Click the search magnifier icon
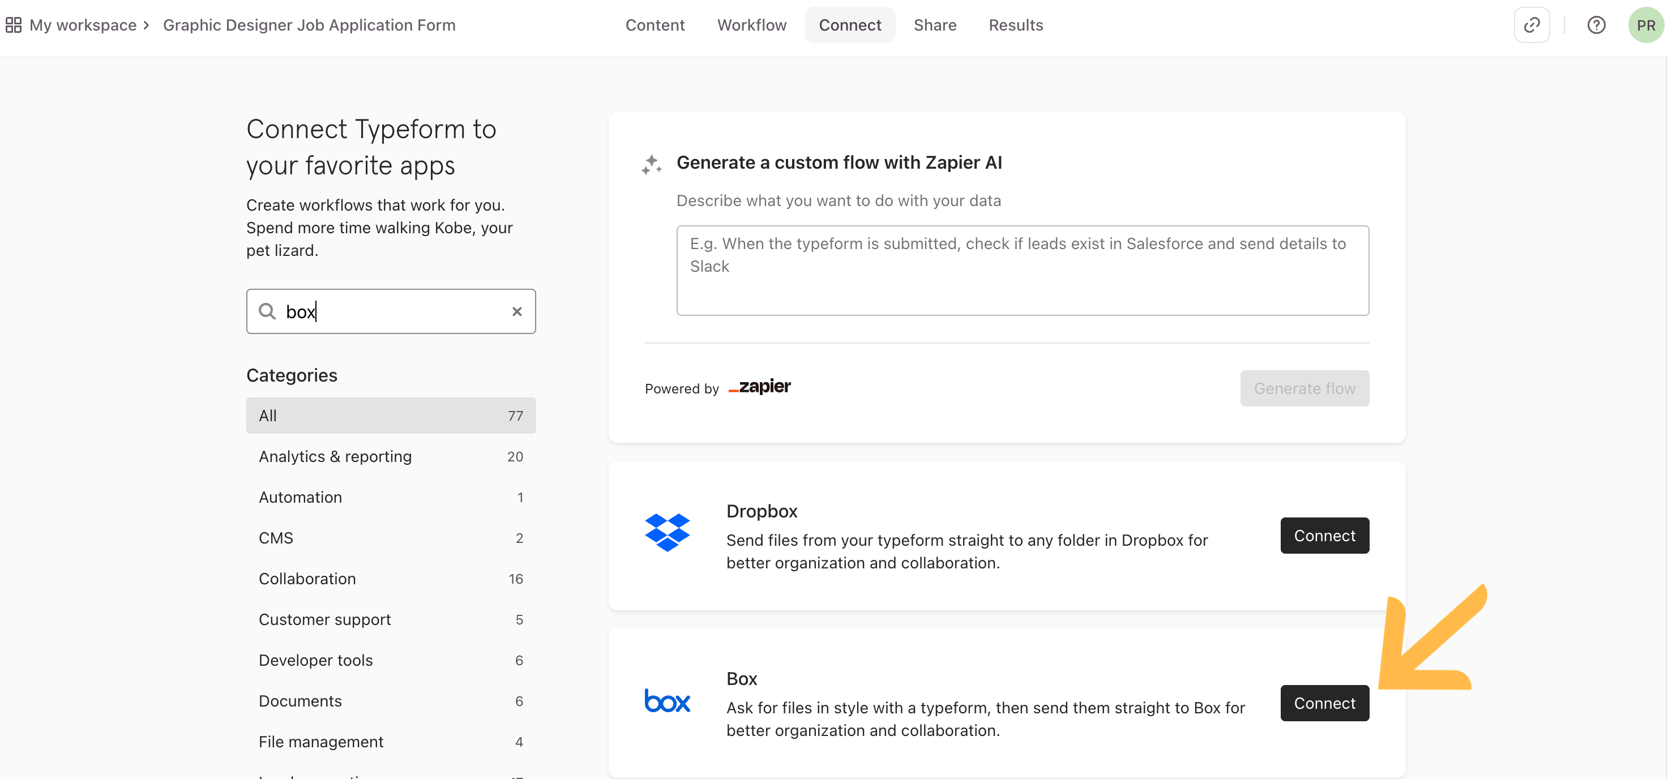The height and width of the screenshot is (779, 1668). tap(267, 311)
